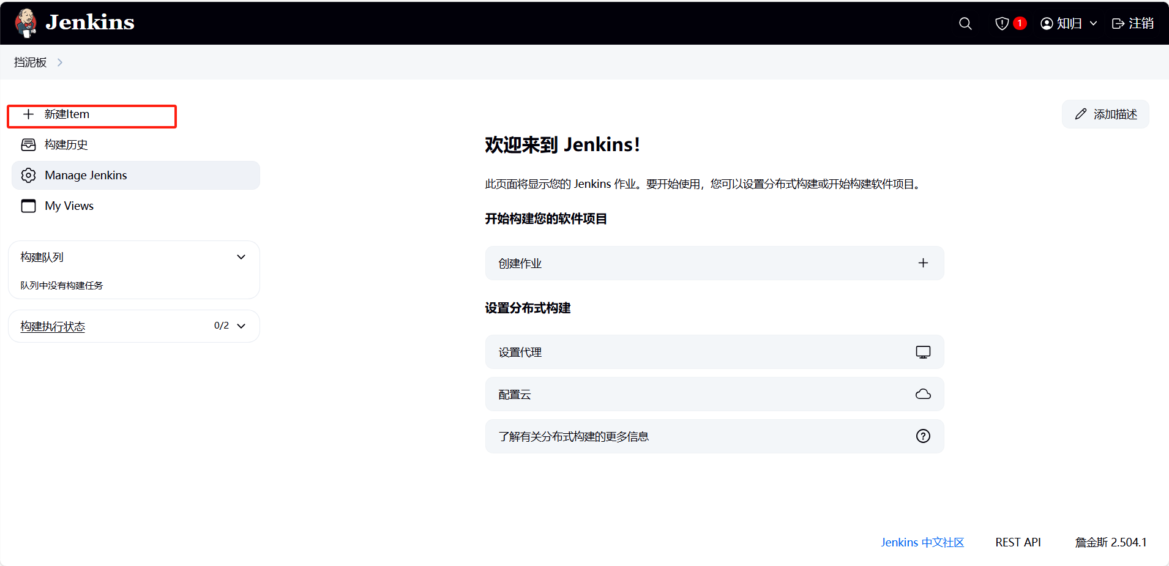Click the 配置云 option
The height and width of the screenshot is (566, 1169).
714,394
